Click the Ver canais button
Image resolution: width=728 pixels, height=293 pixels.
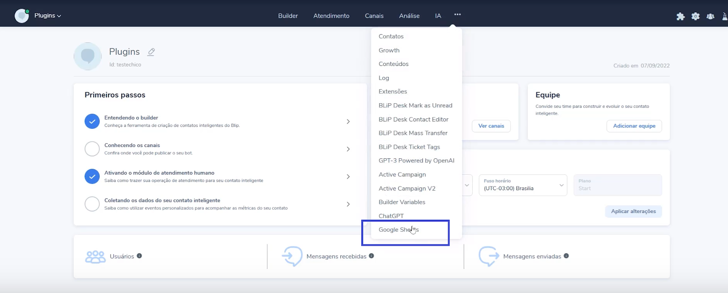[x=491, y=126]
